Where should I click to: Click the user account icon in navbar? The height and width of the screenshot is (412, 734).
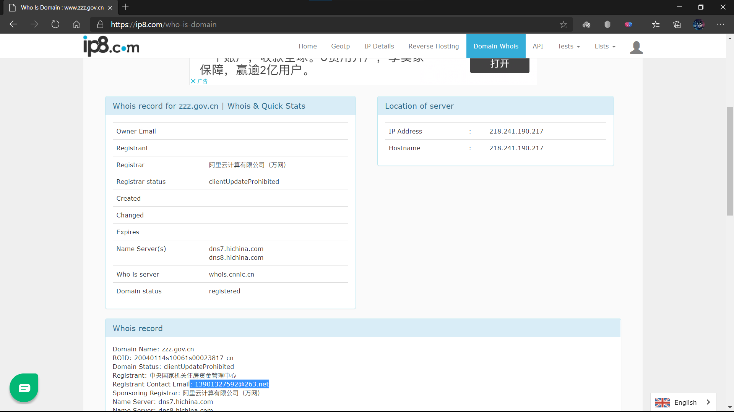(x=636, y=47)
